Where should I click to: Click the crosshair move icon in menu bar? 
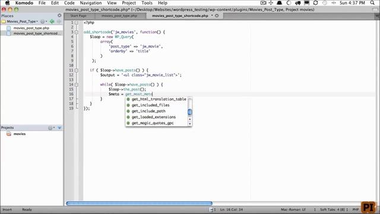271,3
